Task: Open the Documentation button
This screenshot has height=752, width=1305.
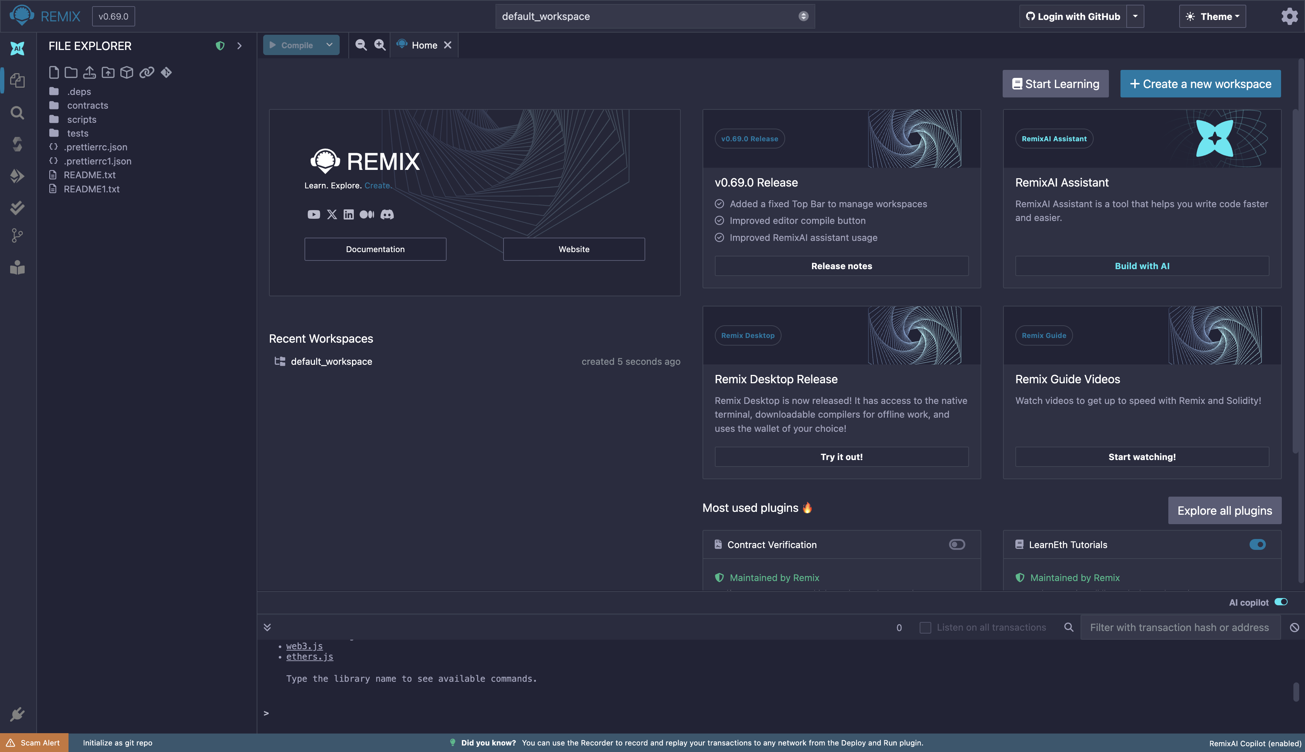Action: pyautogui.click(x=375, y=249)
